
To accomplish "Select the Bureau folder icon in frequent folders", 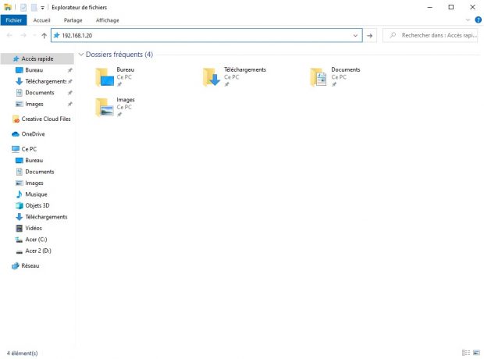I will 105,76.
